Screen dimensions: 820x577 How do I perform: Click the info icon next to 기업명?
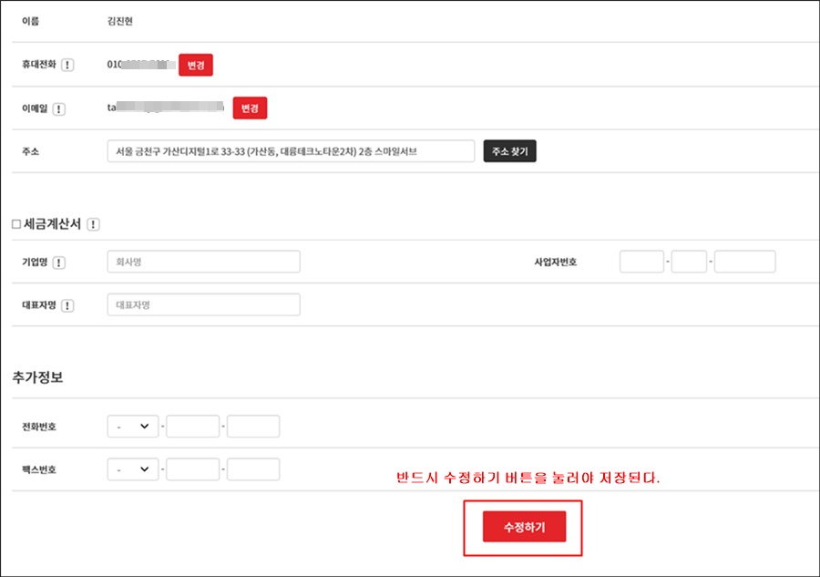click(x=59, y=263)
